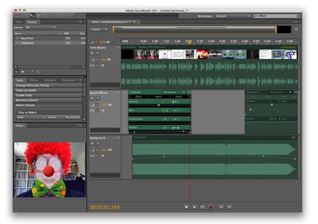Viewport: 318px width, 224px height.
Task: Minimize the Background track
Action: pos(114,138)
